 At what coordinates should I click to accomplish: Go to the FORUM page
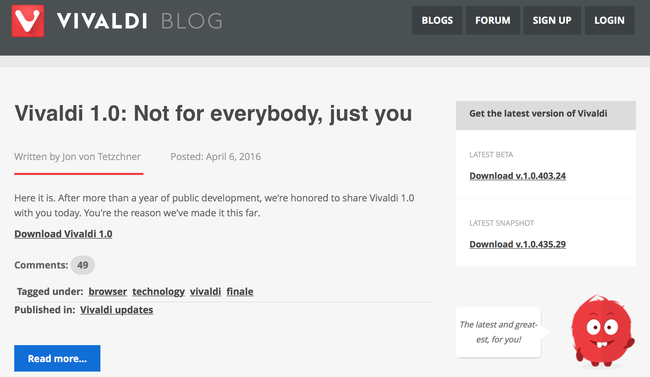click(493, 20)
